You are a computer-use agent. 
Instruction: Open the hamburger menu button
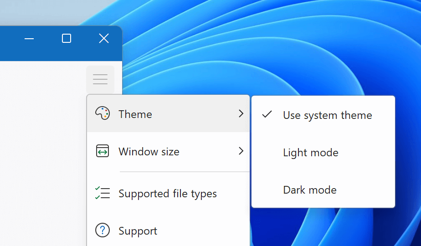(100, 79)
